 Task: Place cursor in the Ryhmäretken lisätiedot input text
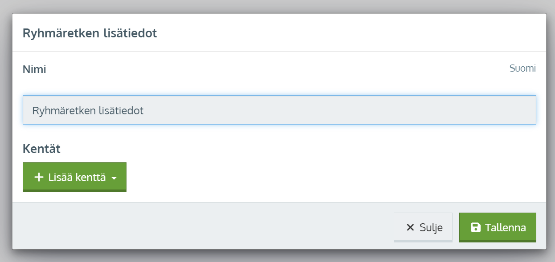click(88, 110)
